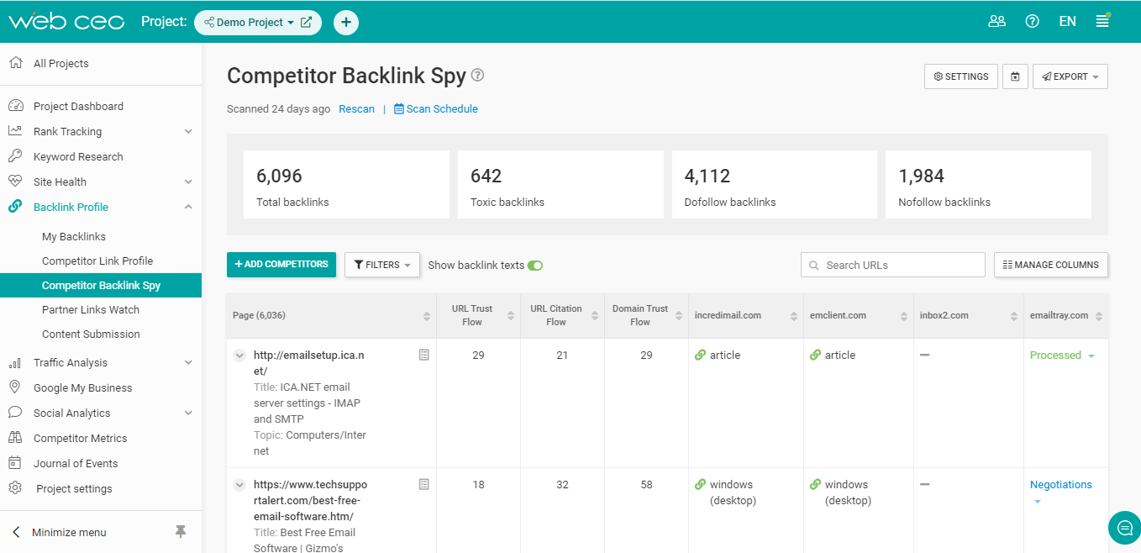Select the Total backlinks card

pyautogui.click(x=346, y=185)
